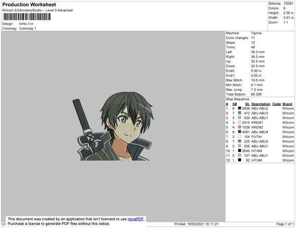
Task: Click the Max Jump value '7.0 mm'
Action: click(x=257, y=89)
